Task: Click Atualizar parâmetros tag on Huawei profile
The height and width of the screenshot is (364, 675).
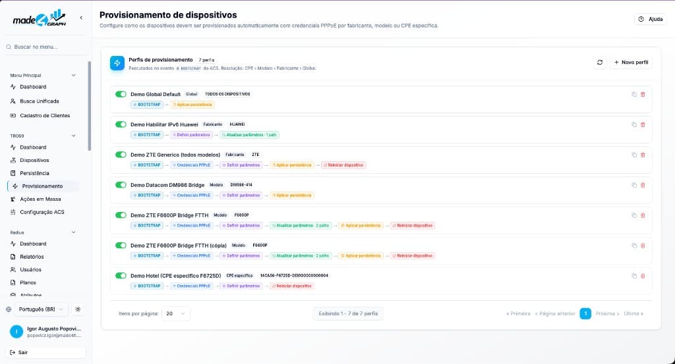Action: pyautogui.click(x=249, y=135)
